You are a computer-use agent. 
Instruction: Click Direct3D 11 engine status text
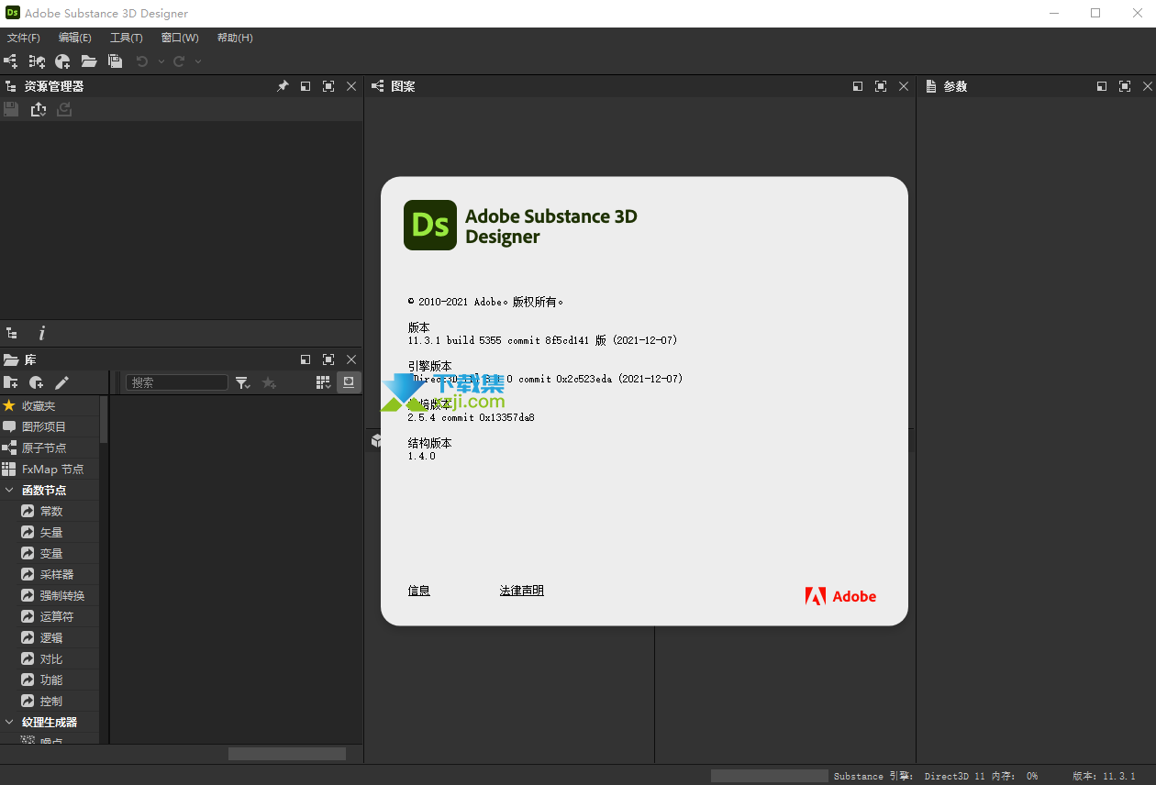(954, 776)
